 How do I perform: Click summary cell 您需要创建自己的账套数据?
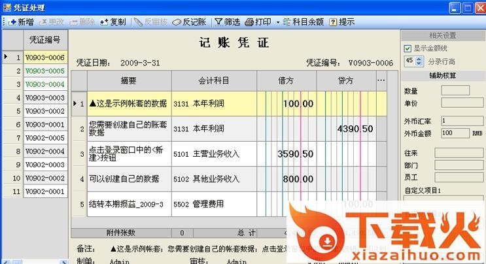click(x=130, y=129)
